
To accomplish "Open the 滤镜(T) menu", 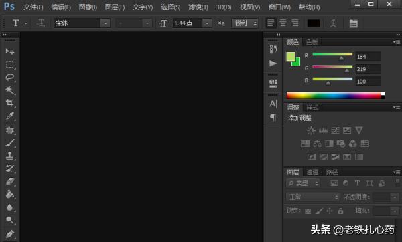I will click(x=198, y=7).
